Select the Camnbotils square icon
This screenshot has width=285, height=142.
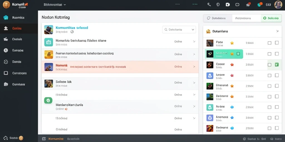(6, 73)
